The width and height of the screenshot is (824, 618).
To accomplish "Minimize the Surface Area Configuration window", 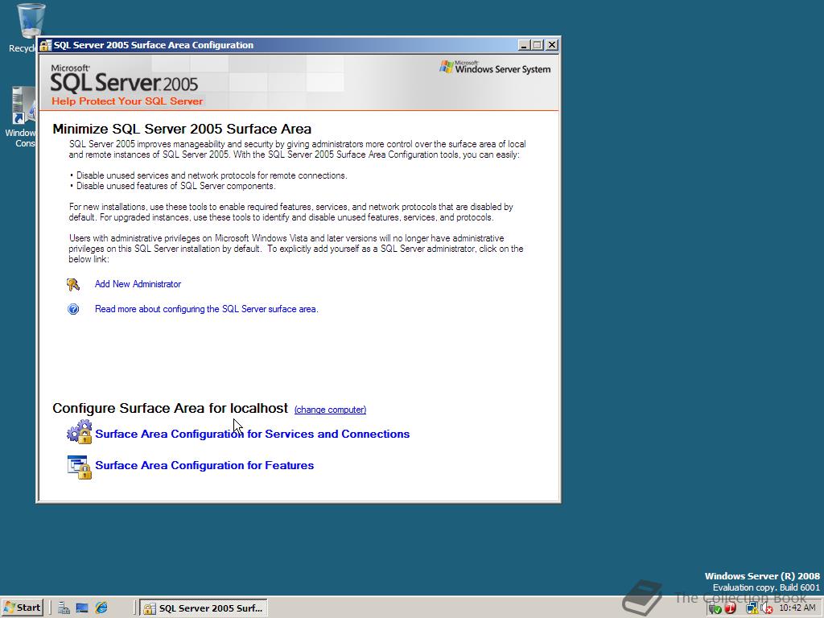I will click(523, 45).
